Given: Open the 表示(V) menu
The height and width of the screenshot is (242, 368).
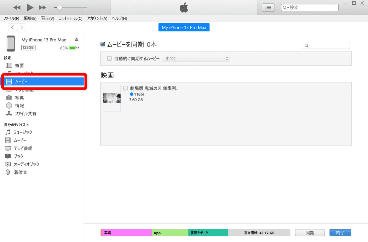Looking at the screenshot, I should coord(48,18).
